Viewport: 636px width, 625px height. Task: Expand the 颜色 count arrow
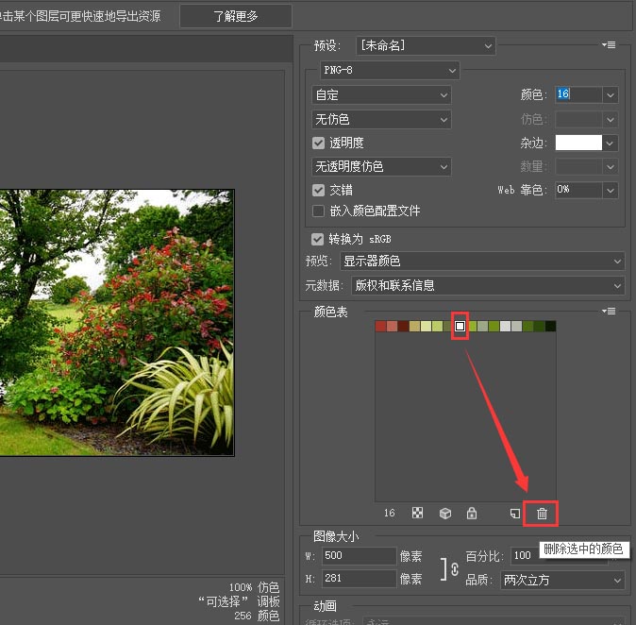(x=611, y=95)
